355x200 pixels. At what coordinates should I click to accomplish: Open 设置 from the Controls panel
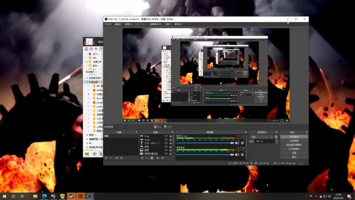coord(294,153)
